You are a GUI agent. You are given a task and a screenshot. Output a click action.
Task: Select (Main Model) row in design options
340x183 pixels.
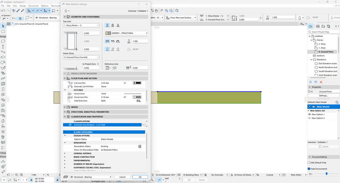323,107
